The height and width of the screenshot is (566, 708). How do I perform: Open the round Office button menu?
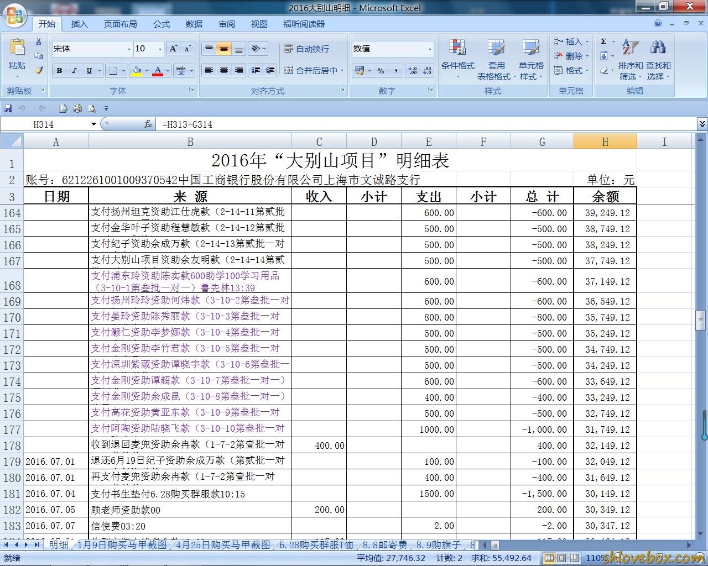[14, 15]
